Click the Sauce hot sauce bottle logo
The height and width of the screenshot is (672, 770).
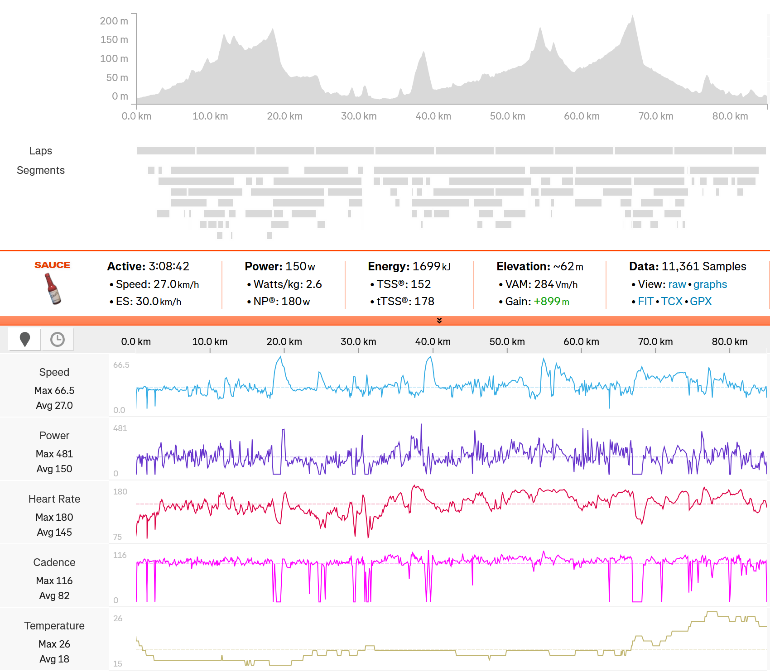click(x=53, y=288)
